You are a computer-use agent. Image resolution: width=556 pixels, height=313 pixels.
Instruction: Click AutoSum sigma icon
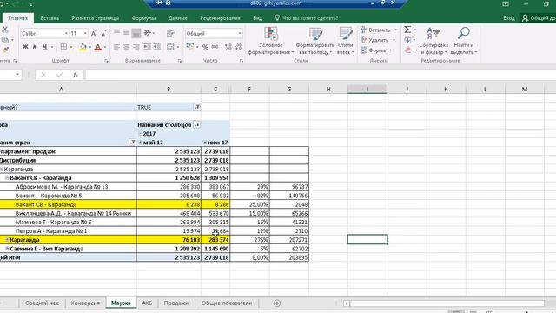coord(407,30)
